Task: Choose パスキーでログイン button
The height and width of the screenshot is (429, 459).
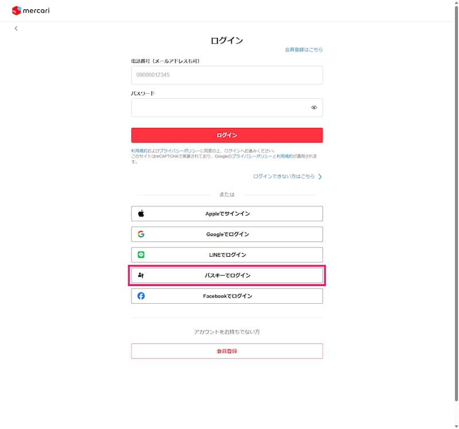Action: click(227, 276)
